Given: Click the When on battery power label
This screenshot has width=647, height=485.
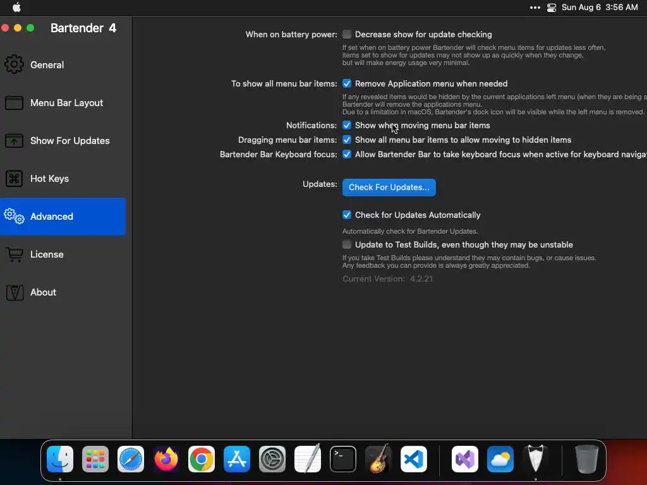Looking at the screenshot, I should click(291, 34).
